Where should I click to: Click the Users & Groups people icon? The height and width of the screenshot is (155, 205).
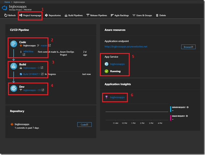pos(134,15)
